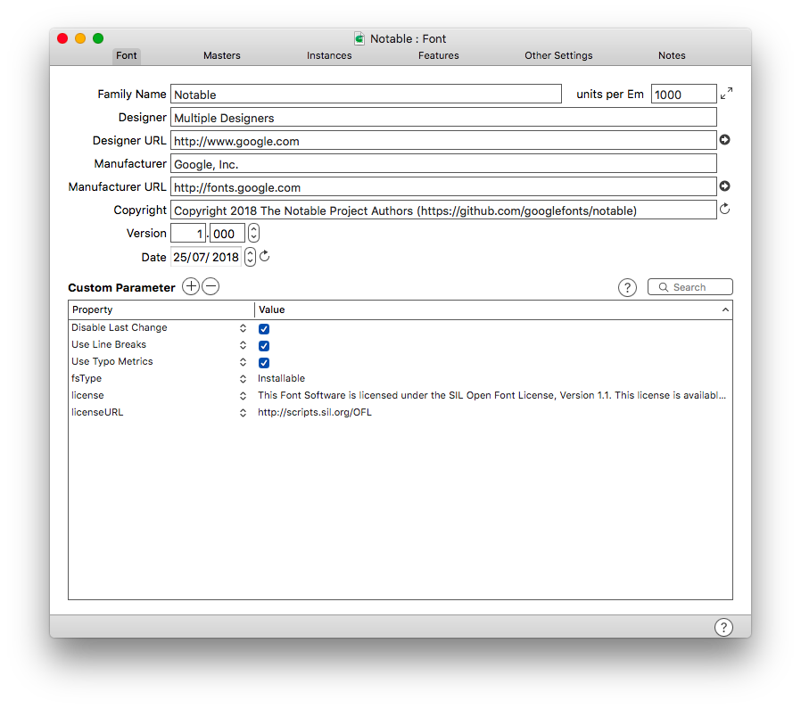
Task: Toggle the Value column sort arrow
Action: (x=725, y=310)
